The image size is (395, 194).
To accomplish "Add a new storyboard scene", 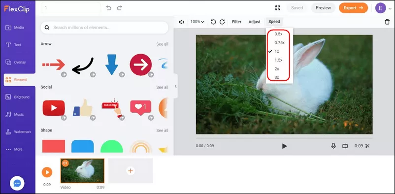I will 131,171.
